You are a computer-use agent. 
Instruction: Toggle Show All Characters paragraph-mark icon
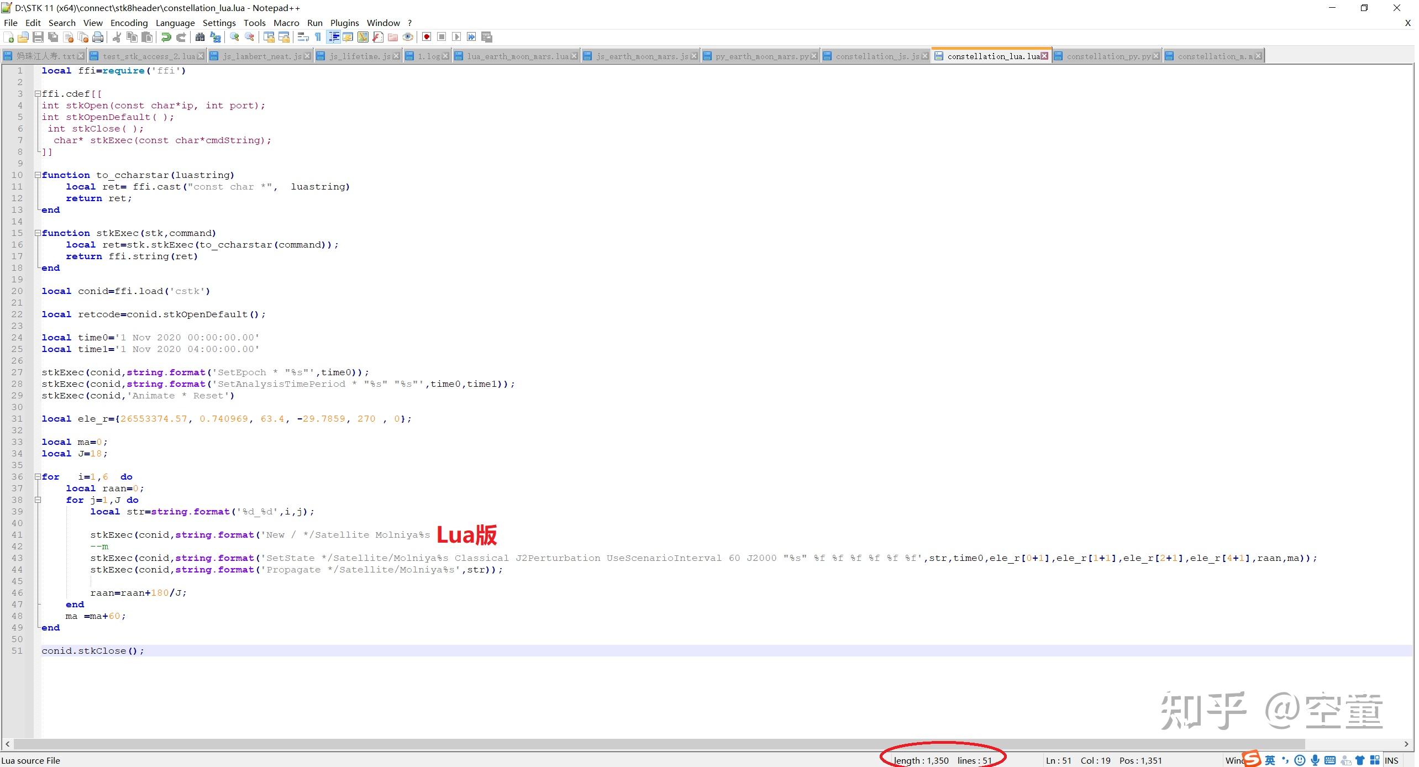(317, 37)
